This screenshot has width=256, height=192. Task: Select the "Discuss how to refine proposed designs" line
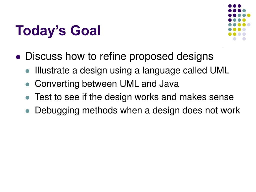pos(119,56)
